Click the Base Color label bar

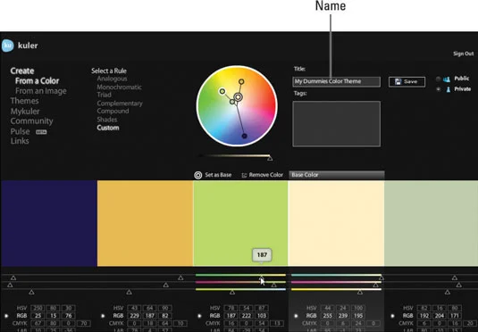(337, 175)
